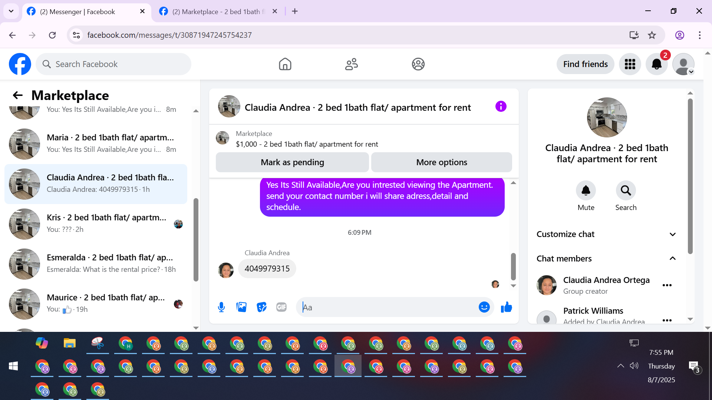The image size is (712, 400).
Task: Bookmark this page with the star
Action: click(x=652, y=35)
